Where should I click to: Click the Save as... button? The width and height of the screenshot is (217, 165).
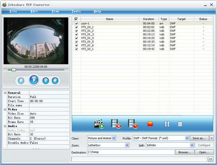[199, 138]
